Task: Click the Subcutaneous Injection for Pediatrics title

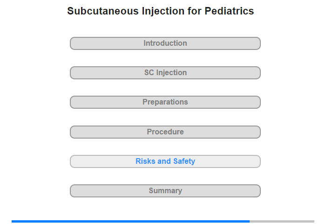Action: pyautogui.click(x=161, y=11)
